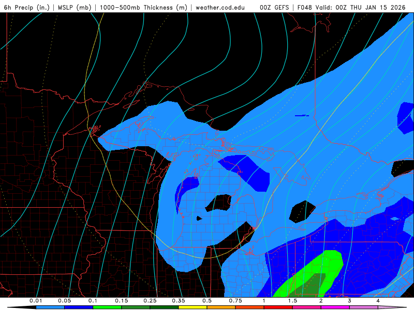The height and width of the screenshot is (310, 414).
Task: Click the legend value label 4
Action: point(378,301)
